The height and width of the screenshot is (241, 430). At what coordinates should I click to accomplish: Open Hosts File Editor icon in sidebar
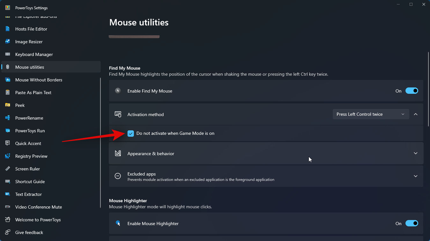tap(8, 29)
